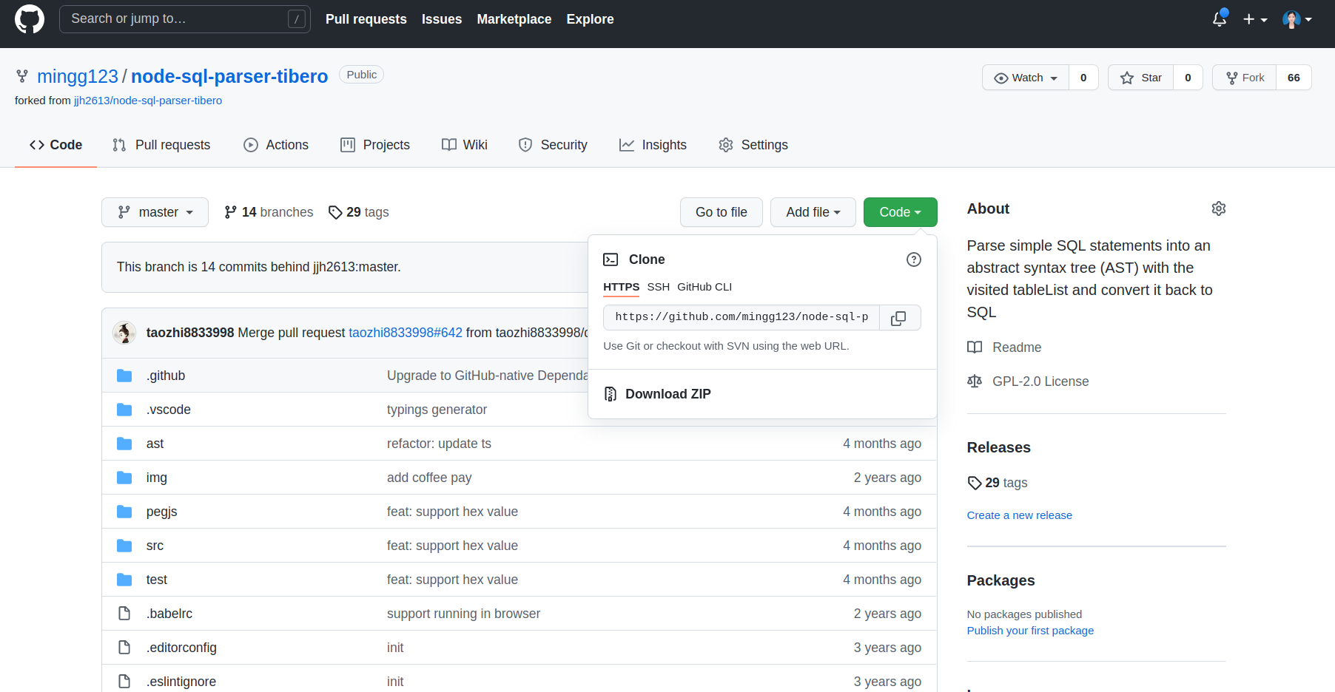Click taozhi8833998's commit avatar

(124, 333)
